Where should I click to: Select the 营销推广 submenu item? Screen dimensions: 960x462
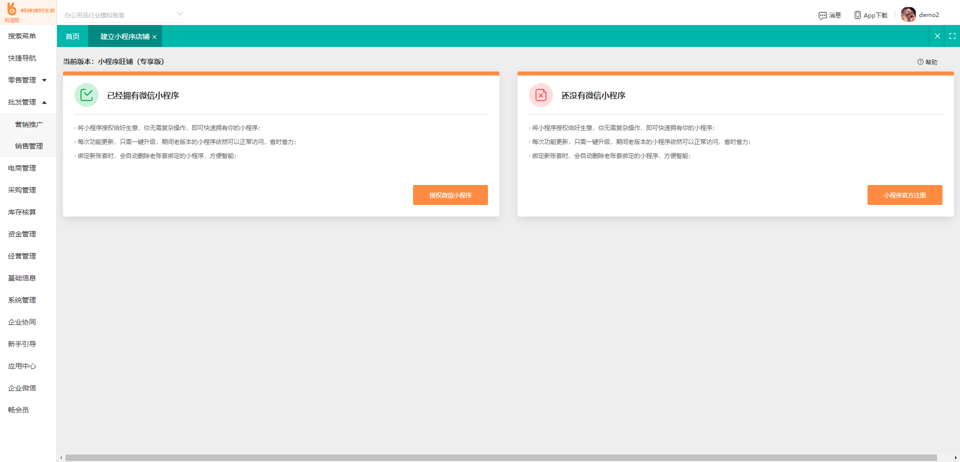coord(28,124)
